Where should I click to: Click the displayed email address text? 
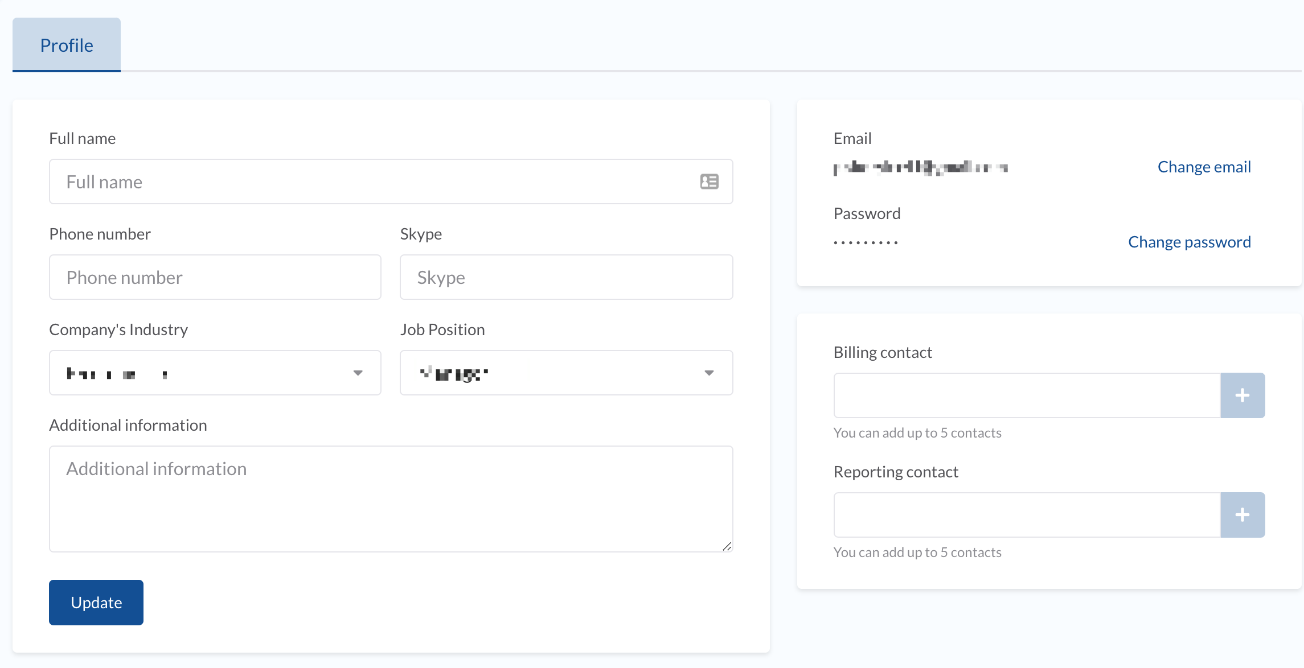coord(921,167)
